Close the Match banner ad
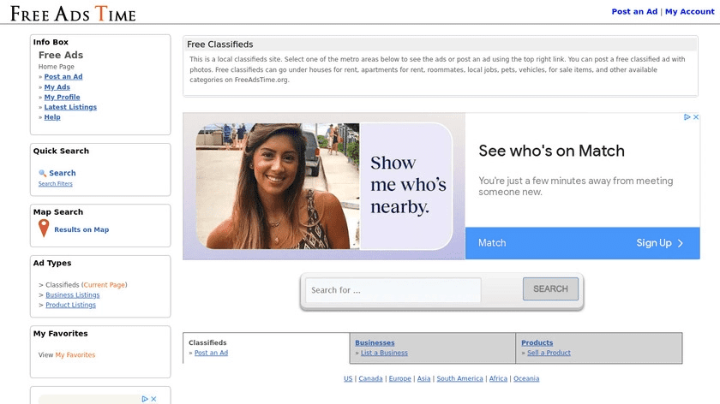This screenshot has width=720, height=404. [696, 117]
